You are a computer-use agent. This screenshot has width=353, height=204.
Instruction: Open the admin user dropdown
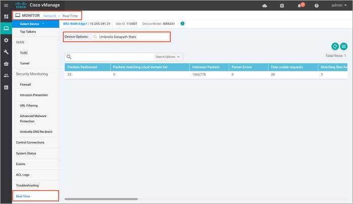tap(339, 5)
